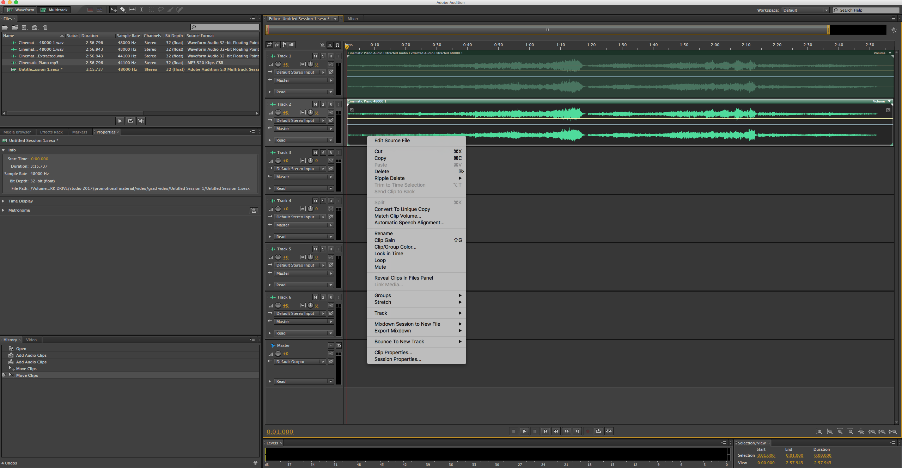This screenshot has height=468, width=902.
Task: Click the History tab in bottom panel
Action: click(10, 339)
